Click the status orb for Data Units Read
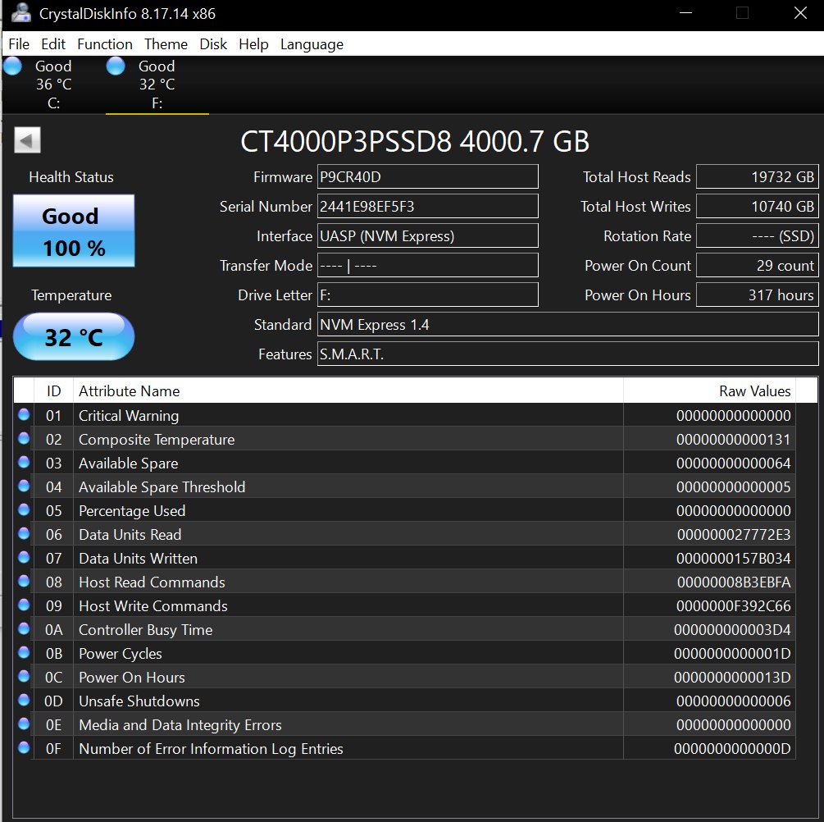824x822 pixels. pos(24,533)
